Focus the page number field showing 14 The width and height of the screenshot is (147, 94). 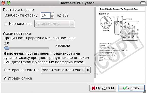46,15
